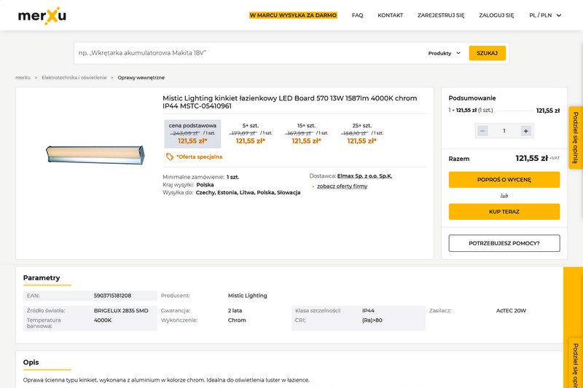Click the SZUKAJ search button
Screen dimensions: 583x388
point(487,53)
